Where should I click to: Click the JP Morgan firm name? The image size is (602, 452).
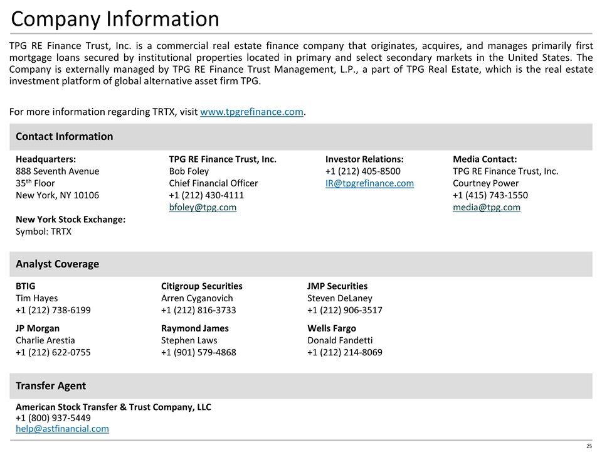coord(38,328)
